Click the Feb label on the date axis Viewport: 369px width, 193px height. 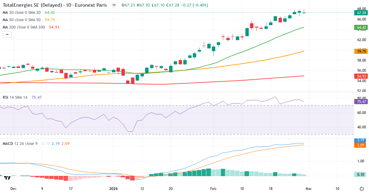click(x=213, y=189)
